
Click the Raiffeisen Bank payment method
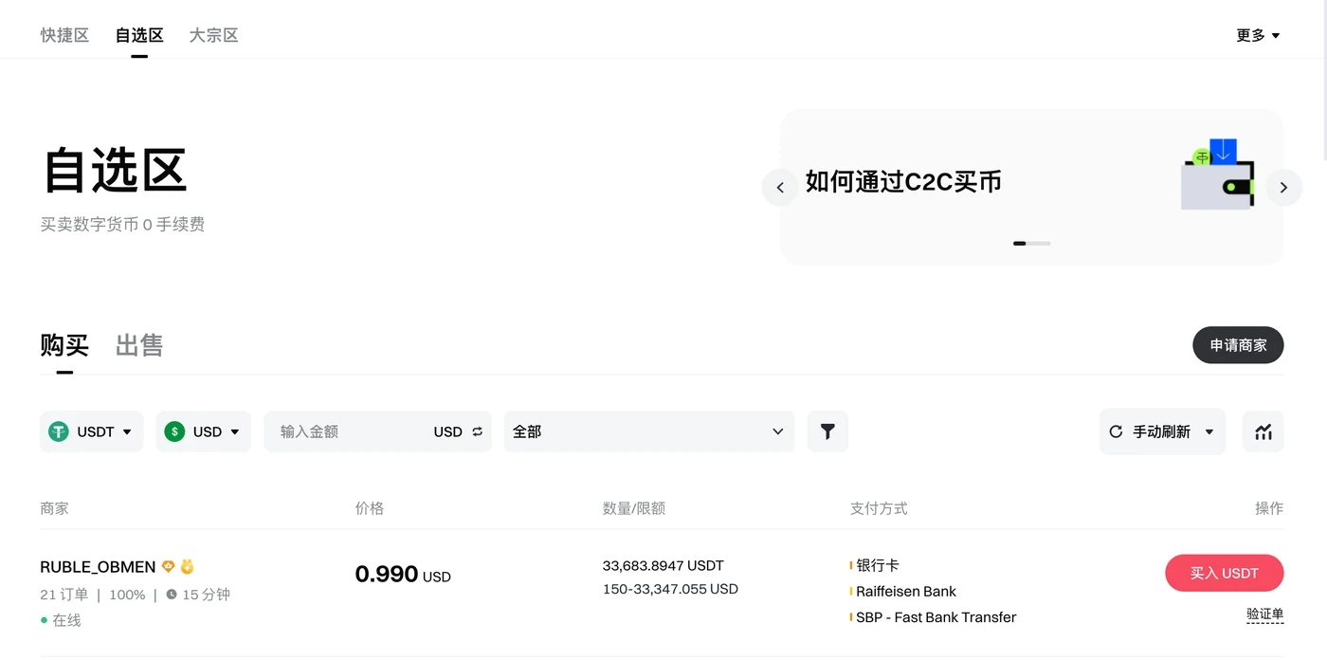tap(906, 591)
